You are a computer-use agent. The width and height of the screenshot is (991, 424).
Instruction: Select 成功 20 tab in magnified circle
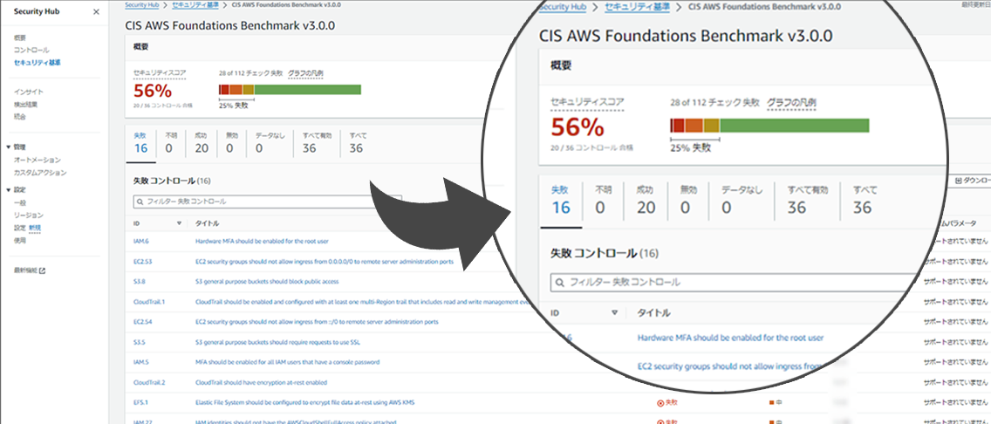coord(646,200)
